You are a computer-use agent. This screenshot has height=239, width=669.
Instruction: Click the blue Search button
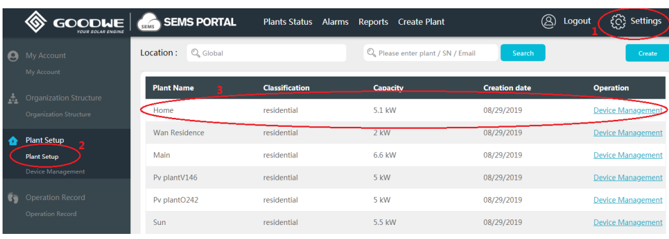(523, 53)
